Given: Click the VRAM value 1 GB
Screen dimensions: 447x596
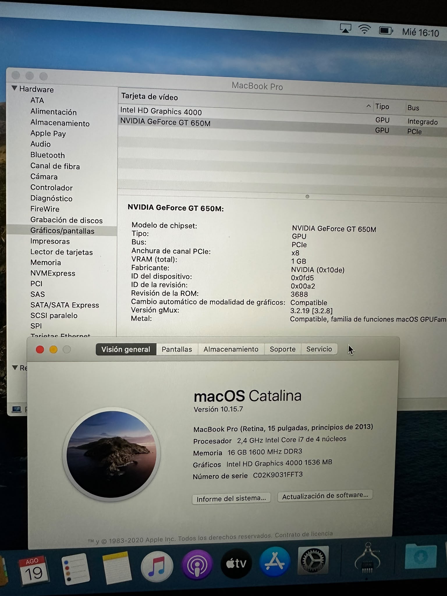Looking at the screenshot, I should (x=299, y=261).
